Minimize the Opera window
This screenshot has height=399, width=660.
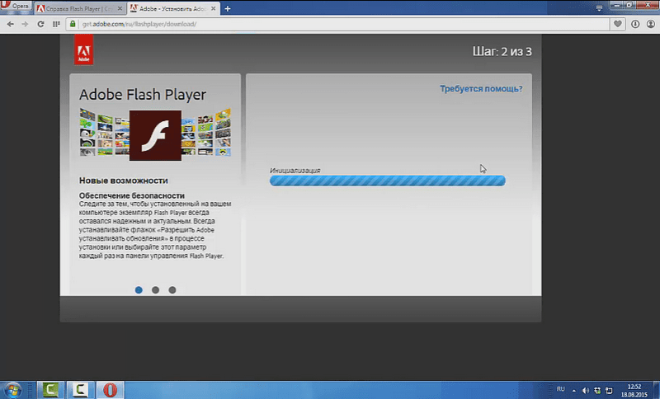click(x=617, y=5)
